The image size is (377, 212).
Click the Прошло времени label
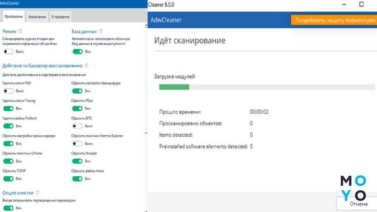[180, 112]
